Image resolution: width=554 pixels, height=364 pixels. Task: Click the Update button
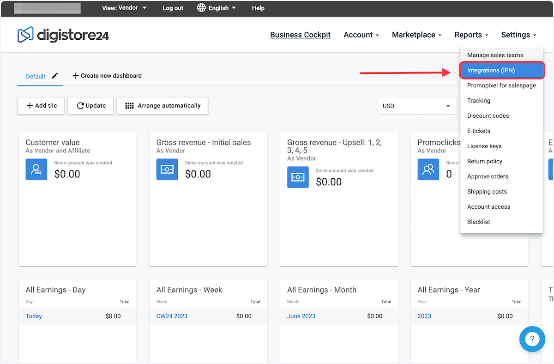pos(91,106)
